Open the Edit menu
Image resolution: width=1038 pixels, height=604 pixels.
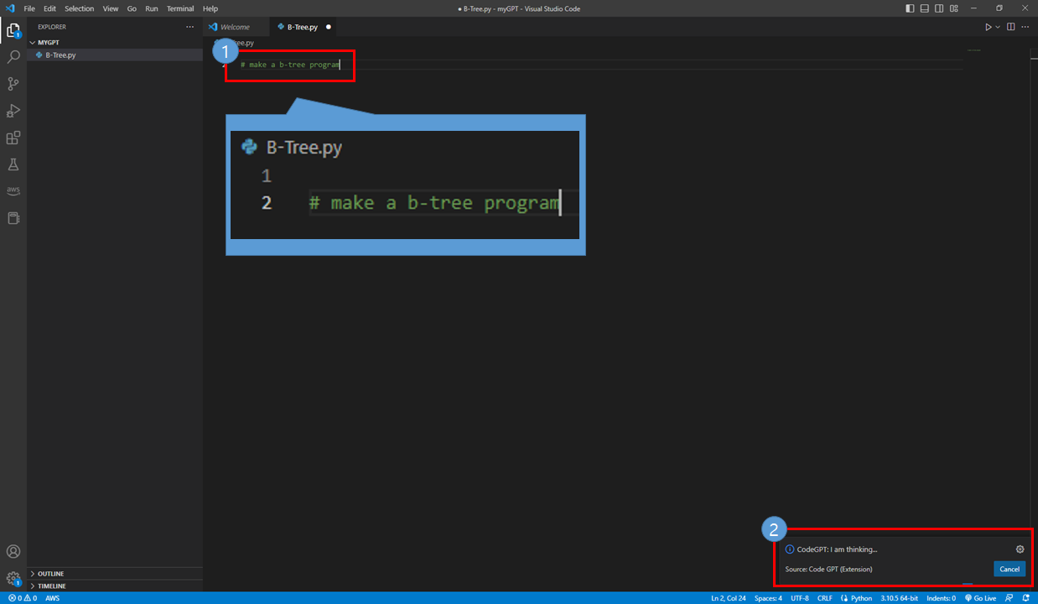tap(50, 8)
